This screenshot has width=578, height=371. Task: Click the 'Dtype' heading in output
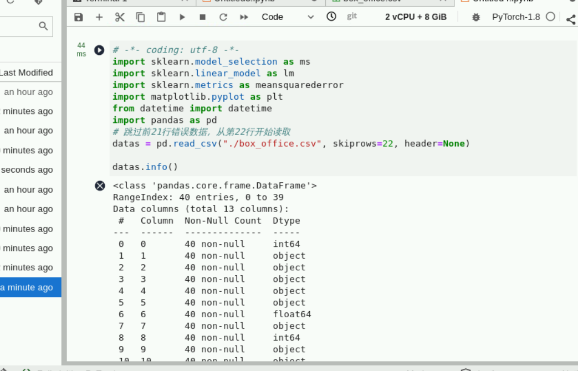click(x=287, y=221)
